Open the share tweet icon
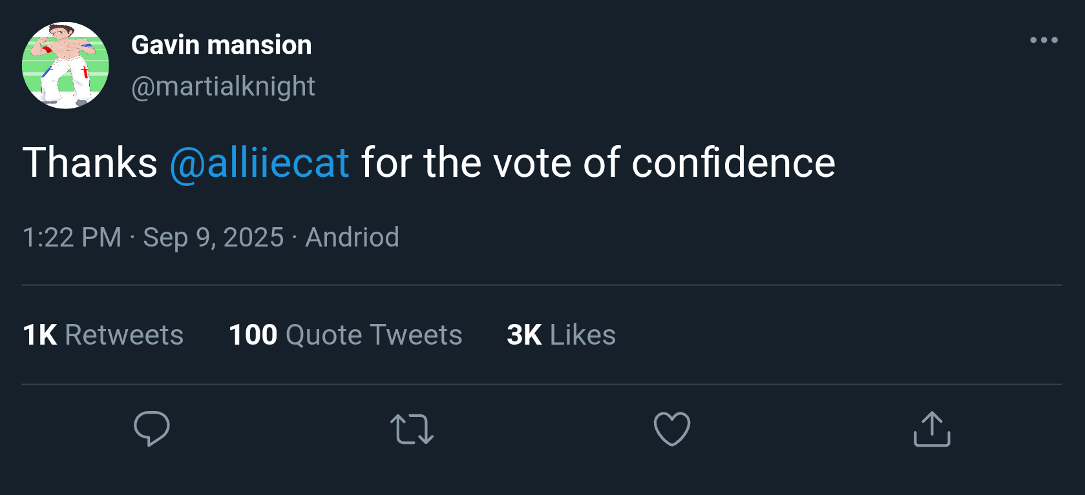Image resolution: width=1085 pixels, height=495 pixels. [x=932, y=429]
